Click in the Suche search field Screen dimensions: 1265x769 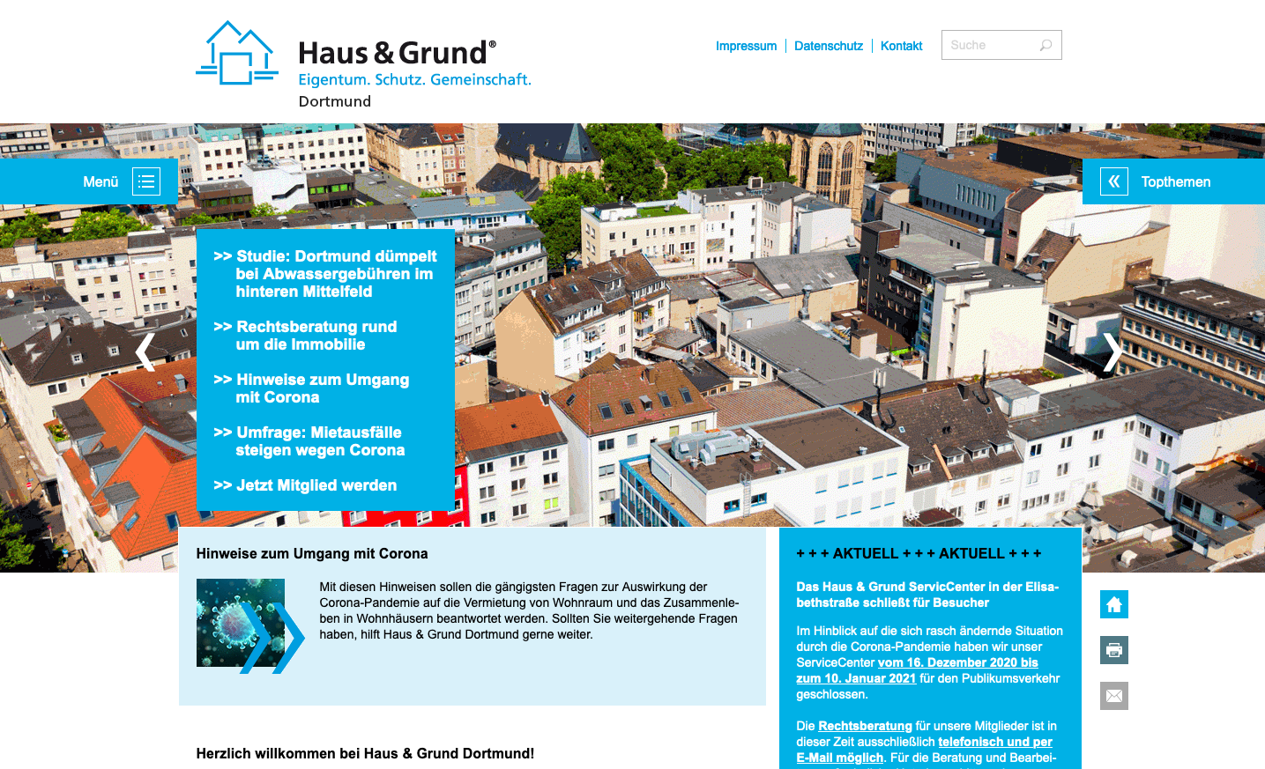[x=987, y=46]
